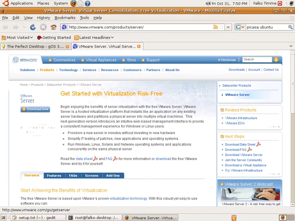
Task: Click the show desktop icon in bottom panel
Action: [x=4, y=218]
